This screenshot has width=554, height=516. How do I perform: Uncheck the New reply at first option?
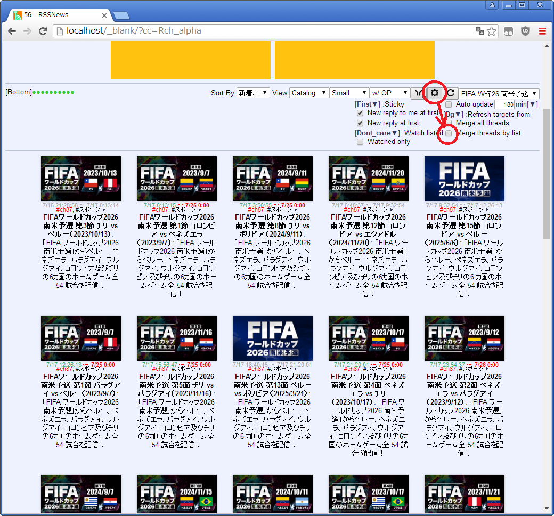(x=360, y=123)
